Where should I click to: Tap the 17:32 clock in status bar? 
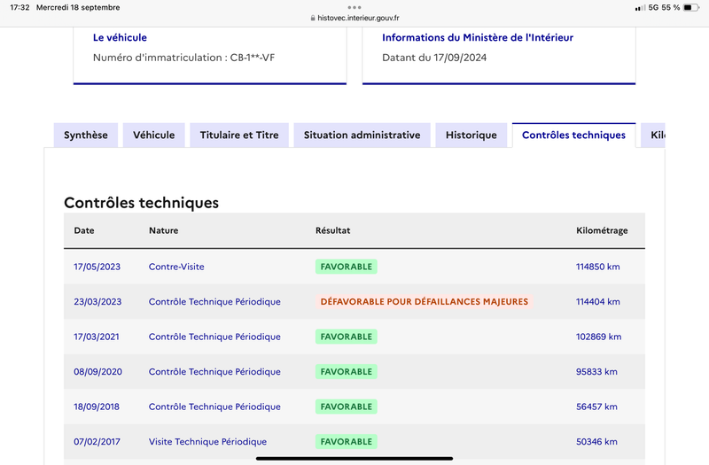[19, 7]
